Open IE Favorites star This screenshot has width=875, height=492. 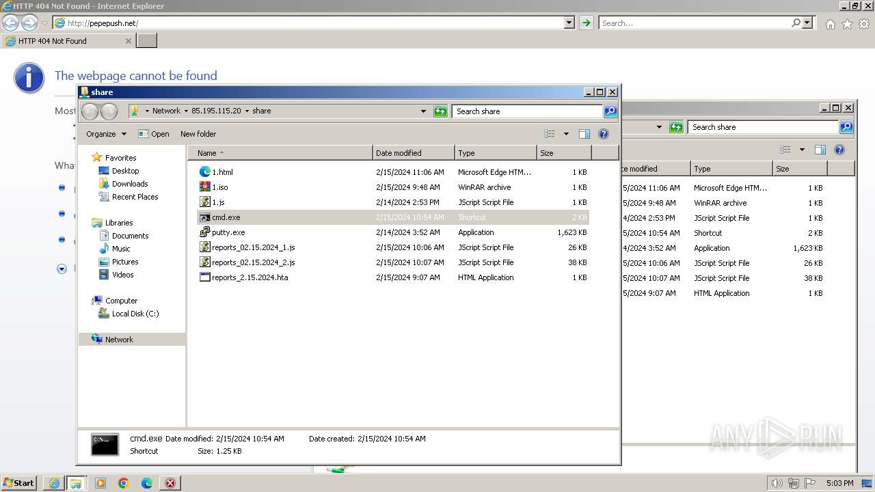click(x=847, y=24)
